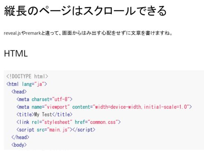Click the word remark in the paragraph
The width and height of the screenshot is (204, 151).
click(x=33, y=33)
